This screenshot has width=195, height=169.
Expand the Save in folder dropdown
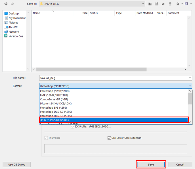coord(143,4)
